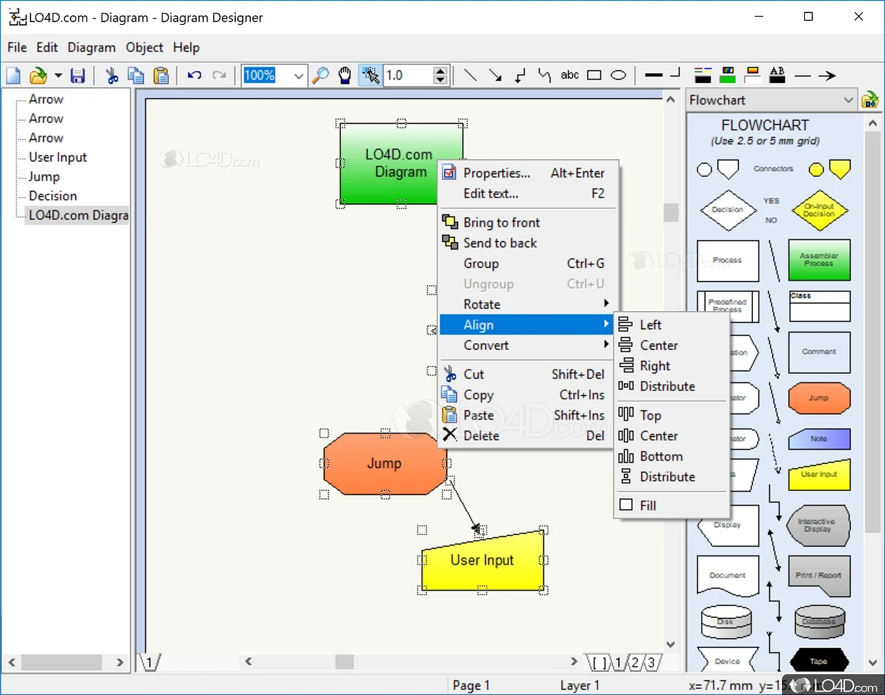Image resolution: width=885 pixels, height=695 pixels.
Task: Click the yellow User Input shape on canvas
Action: pyautogui.click(x=482, y=562)
